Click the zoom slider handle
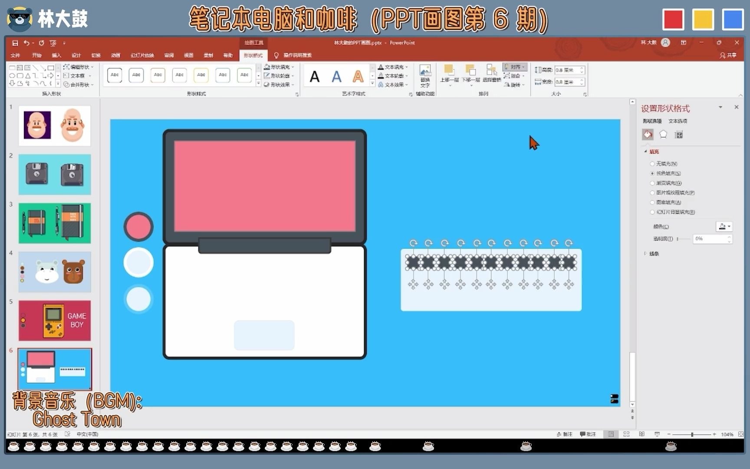This screenshot has height=469, width=750. tap(692, 434)
